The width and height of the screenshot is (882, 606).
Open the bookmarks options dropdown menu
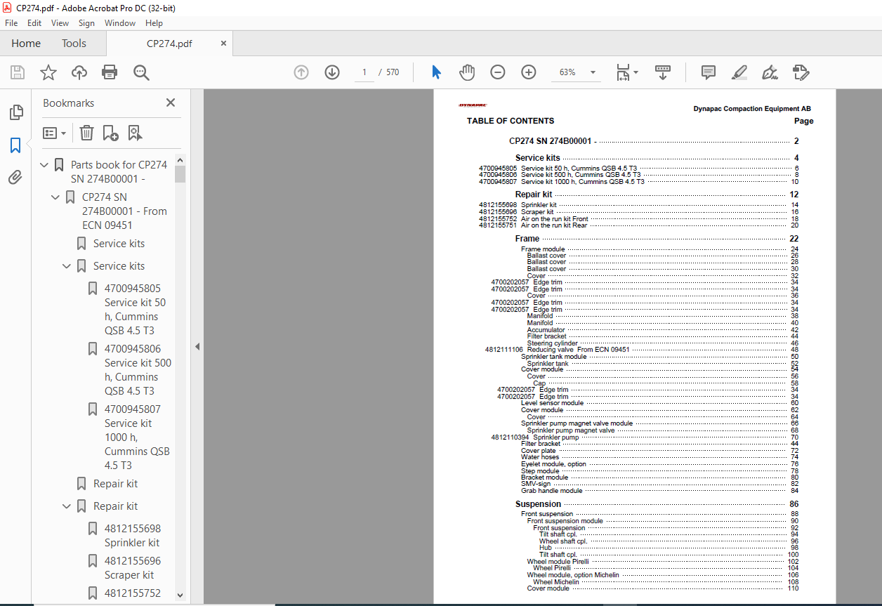click(54, 133)
